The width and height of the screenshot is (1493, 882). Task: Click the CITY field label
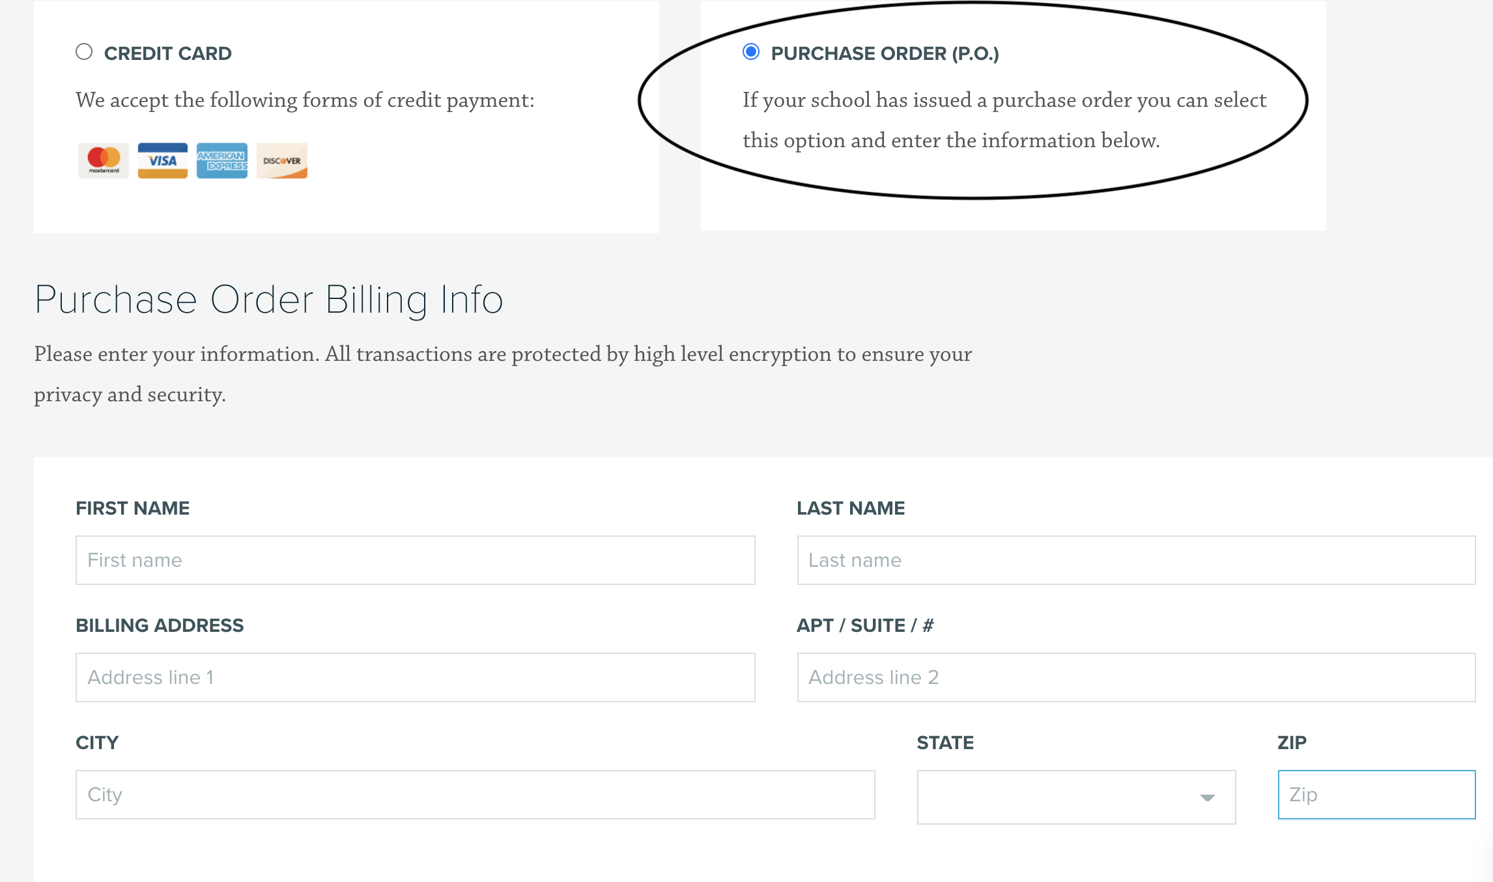[97, 743]
